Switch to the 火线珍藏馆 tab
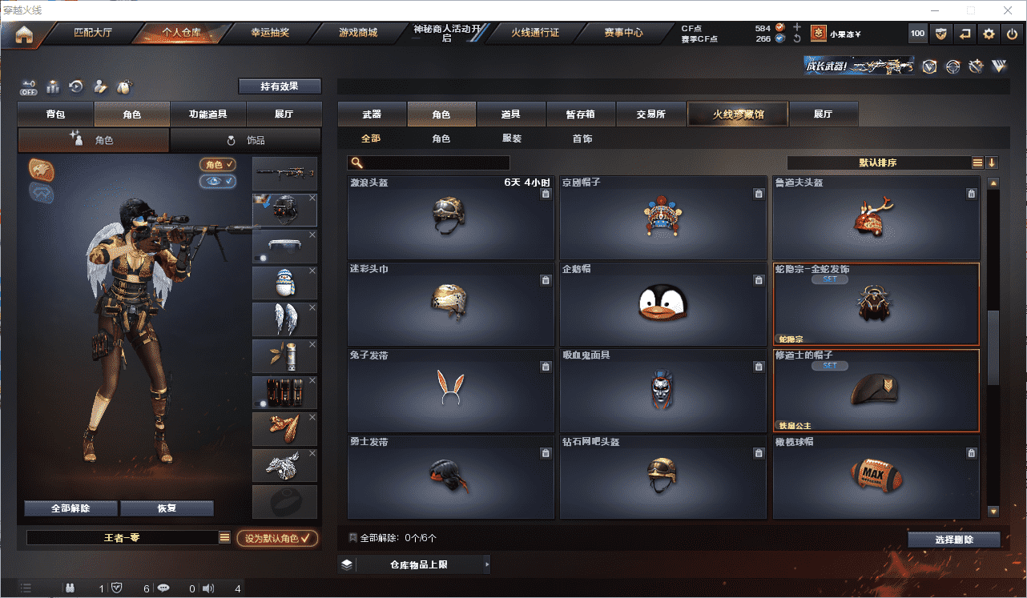The width and height of the screenshot is (1027, 598). pos(738,114)
